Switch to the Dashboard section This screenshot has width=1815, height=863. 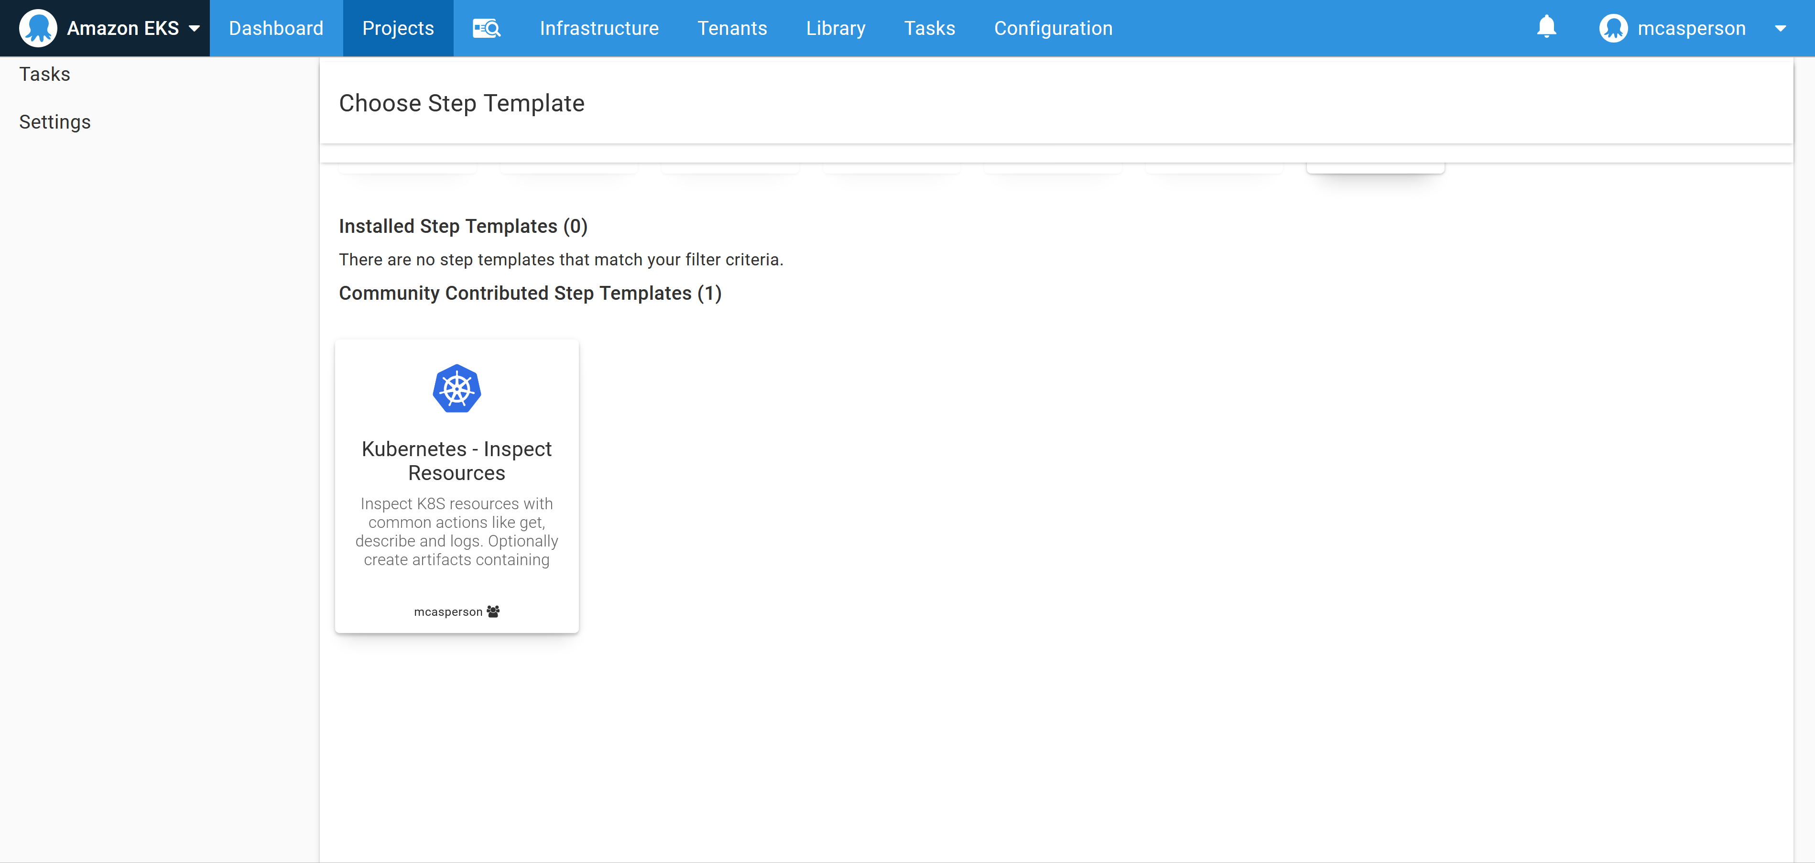(276, 28)
